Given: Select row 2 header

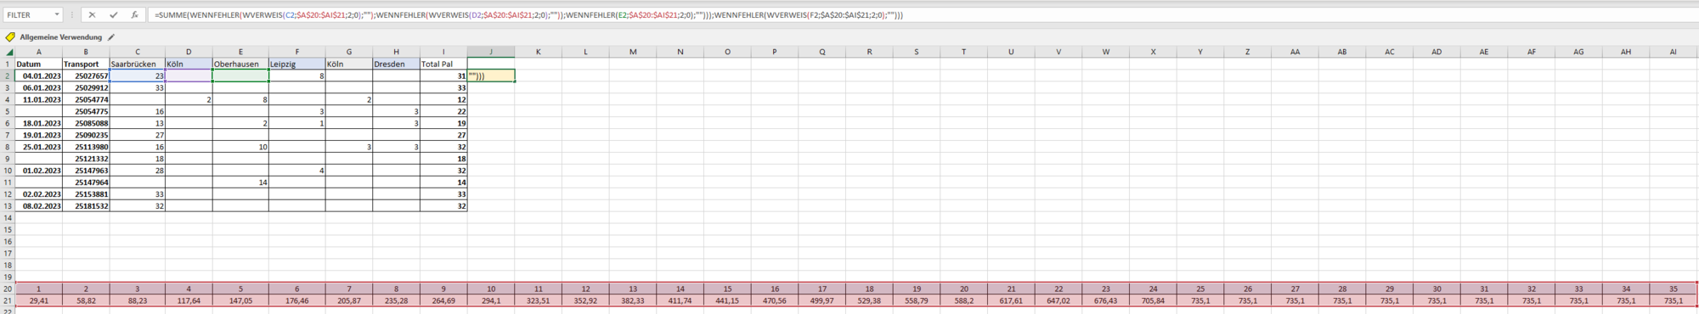Looking at the screenshot, I should [8, 76].
